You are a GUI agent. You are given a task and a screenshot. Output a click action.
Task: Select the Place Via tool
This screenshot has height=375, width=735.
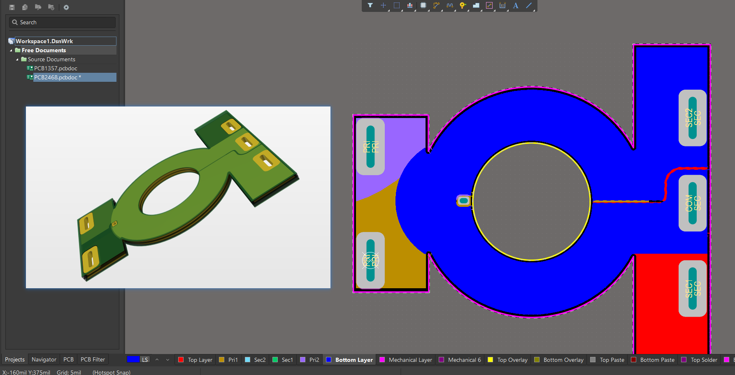pos(463,5)
